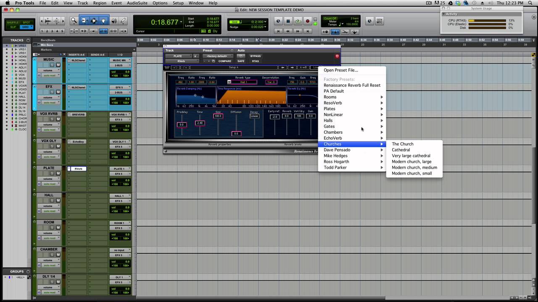The width and height of the screenshot is (538, 302).
Task: Enable Shuffle edit mode
Action: point(14,23)
